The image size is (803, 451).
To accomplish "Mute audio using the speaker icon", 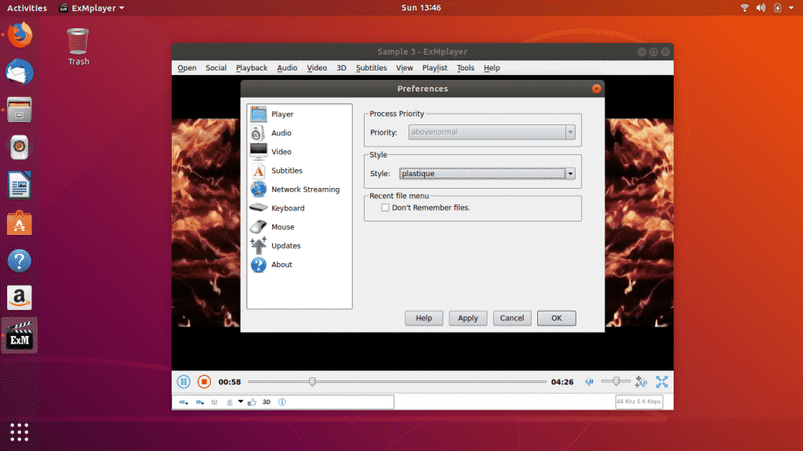I will point(589,381).
